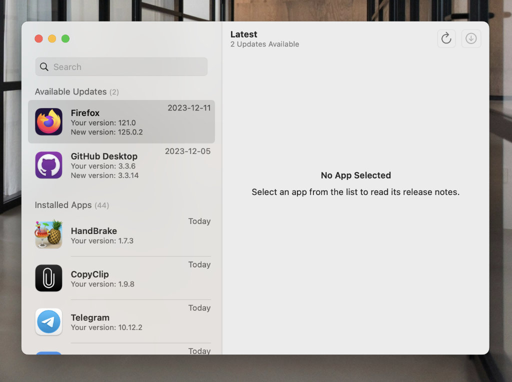Click the CopyClip paperclip icon
The height and width of the screenshot is (382, 512).
click(48, 278)
